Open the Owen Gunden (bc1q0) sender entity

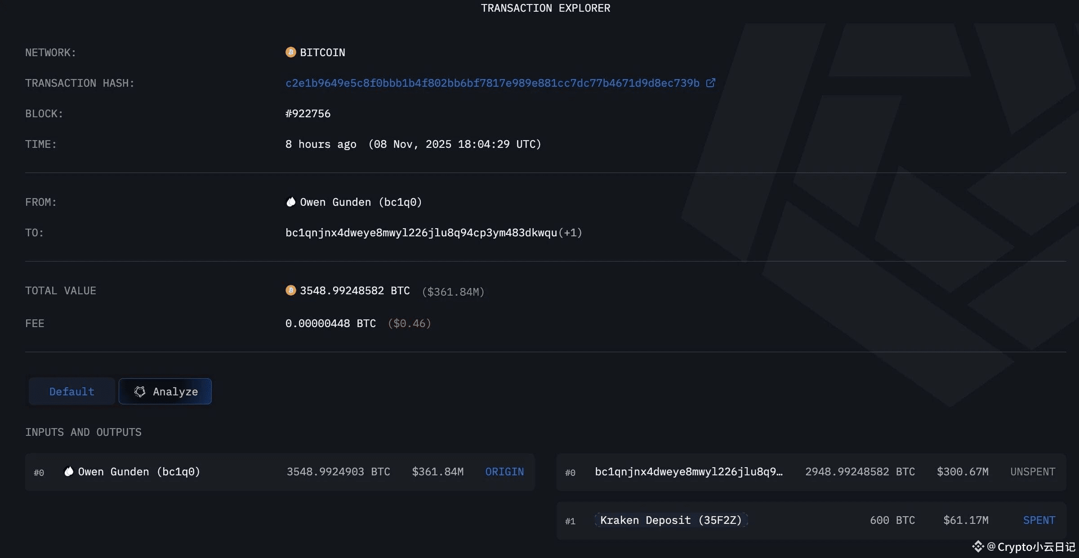[x=361, y=202]
